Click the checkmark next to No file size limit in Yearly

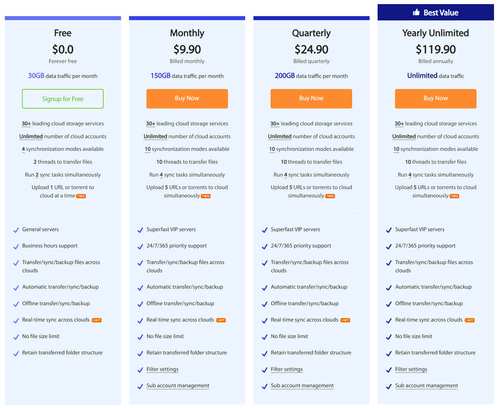[x=388, y=336]
